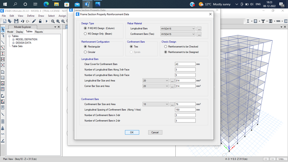Open Confinement Bar Size dropdown
The height and width of the screenshot is (162, 288).
(x=156, y=104)
